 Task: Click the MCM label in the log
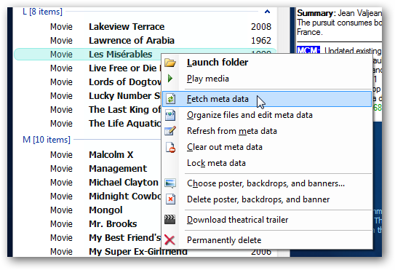pos(308,50)
